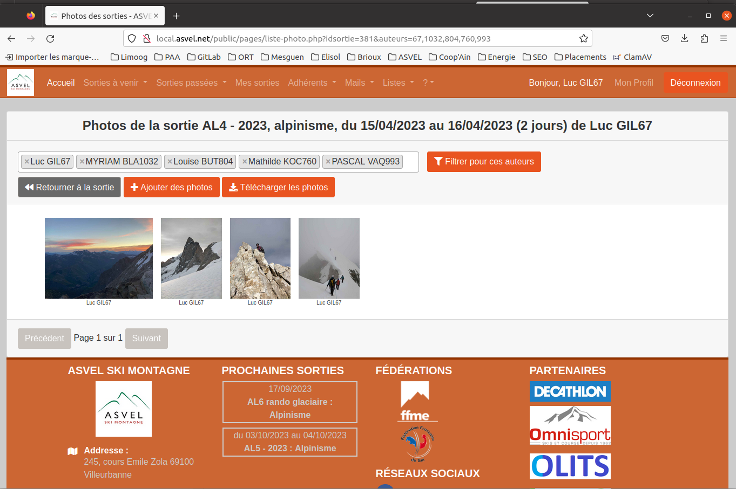736x489 pixels.
Task: Open the first sunset photo thumbnail
Action: (98, 258)
